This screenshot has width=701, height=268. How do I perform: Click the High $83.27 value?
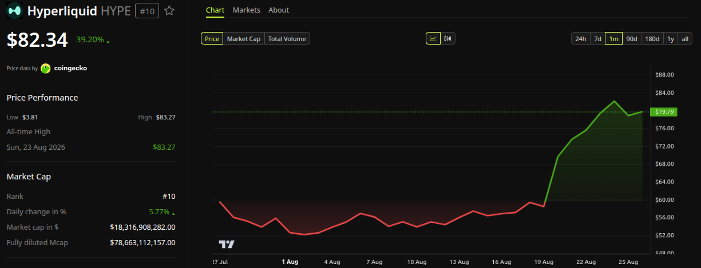[165, 117]
